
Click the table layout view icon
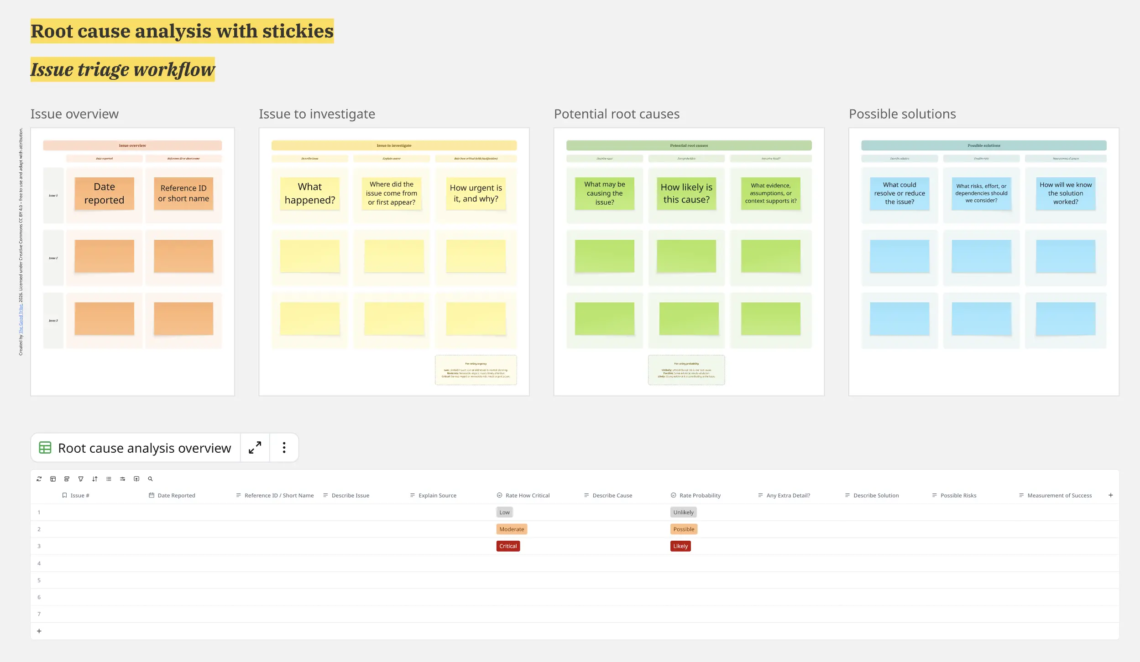pyautogui.click(x=53, y=479)
